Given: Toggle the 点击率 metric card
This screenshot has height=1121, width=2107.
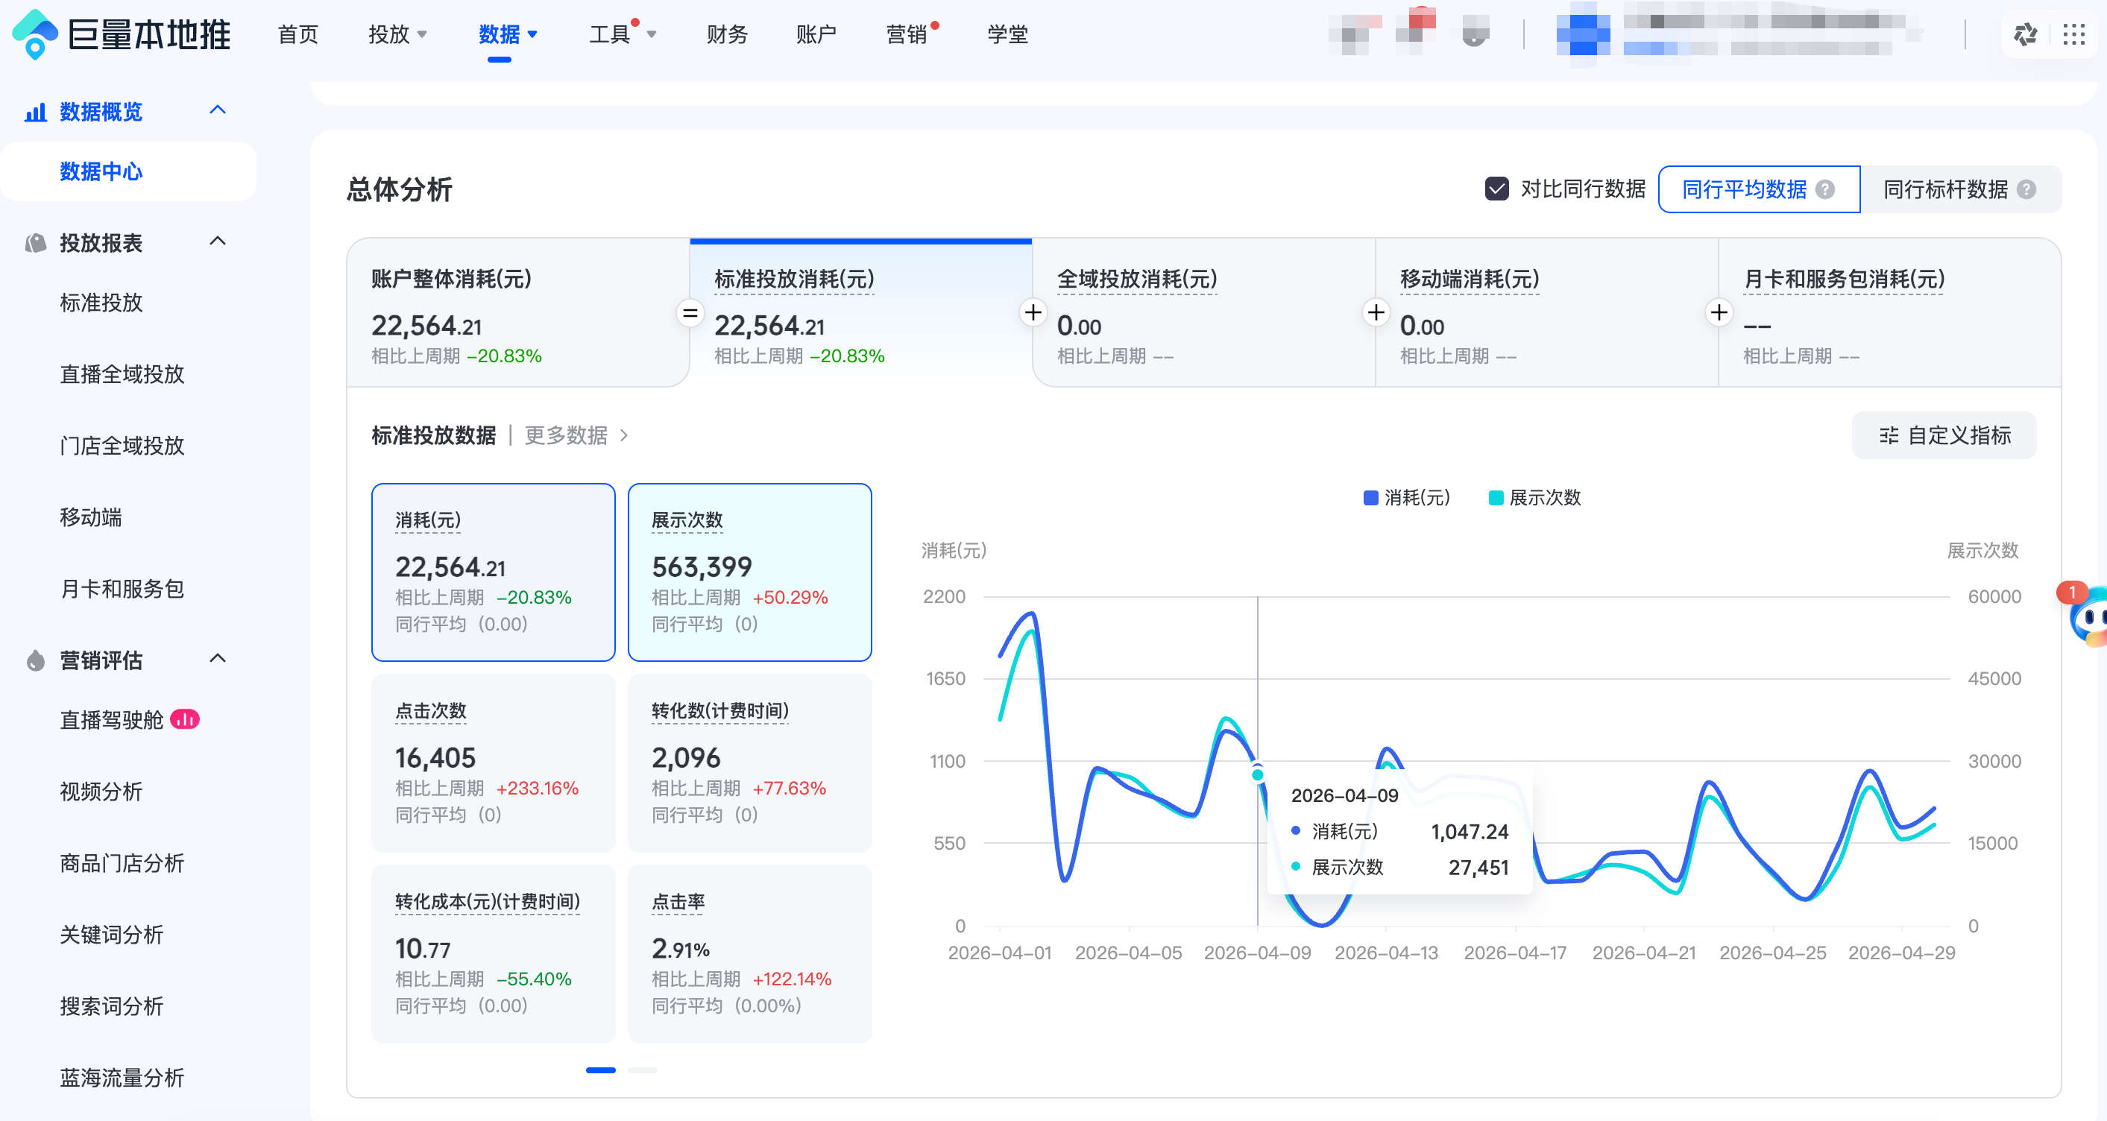Looking at the screenshot, I should (x=749, y=953).
